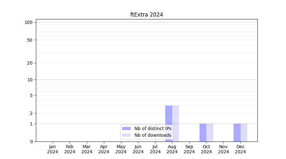Select the 'Dec 2024' x-axis label
This screenshot has width=286, height=159.
pyautogui.click(x=240, y=149)
